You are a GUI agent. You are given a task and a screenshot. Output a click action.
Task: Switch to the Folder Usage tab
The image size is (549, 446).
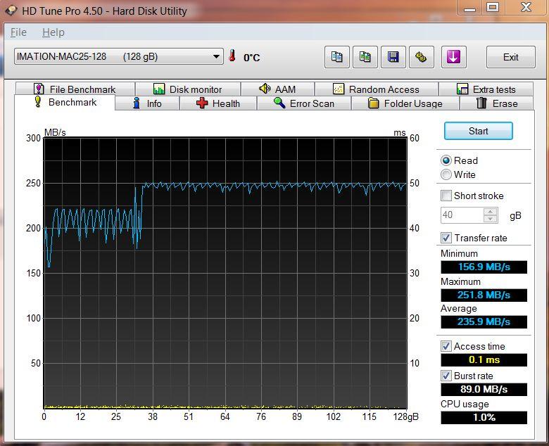coord(405,103)
